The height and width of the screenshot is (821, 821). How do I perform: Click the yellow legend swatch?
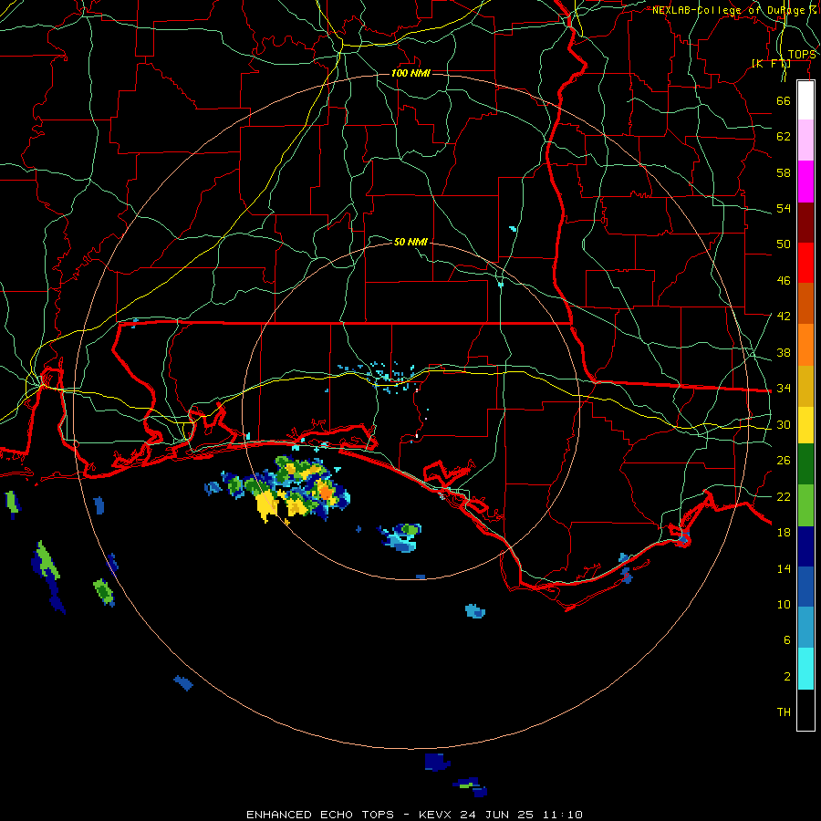point(805,425)
